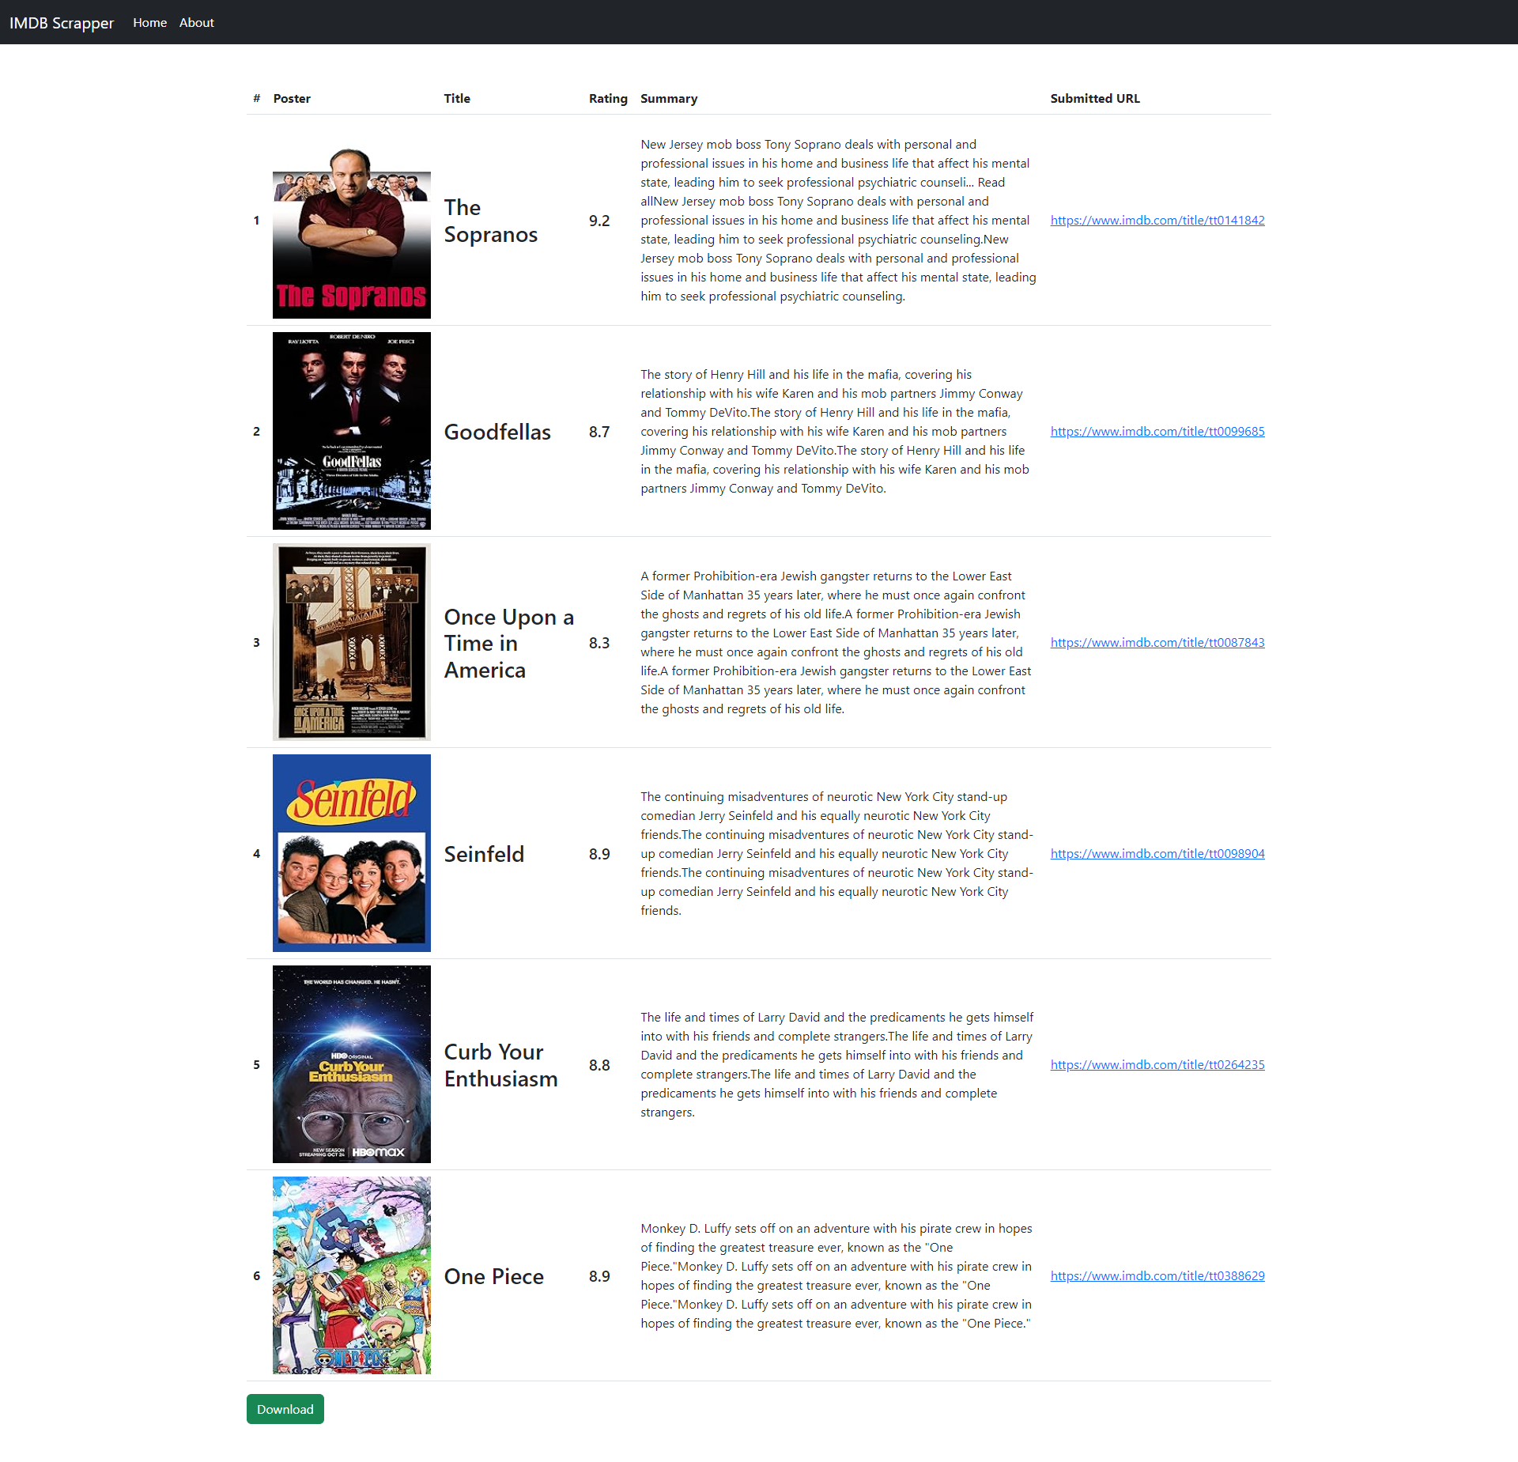Click the Goodfellas poster thumbnail
Image resolution: width=1518 pixels, height=1462 pixels.
point(351,431)
